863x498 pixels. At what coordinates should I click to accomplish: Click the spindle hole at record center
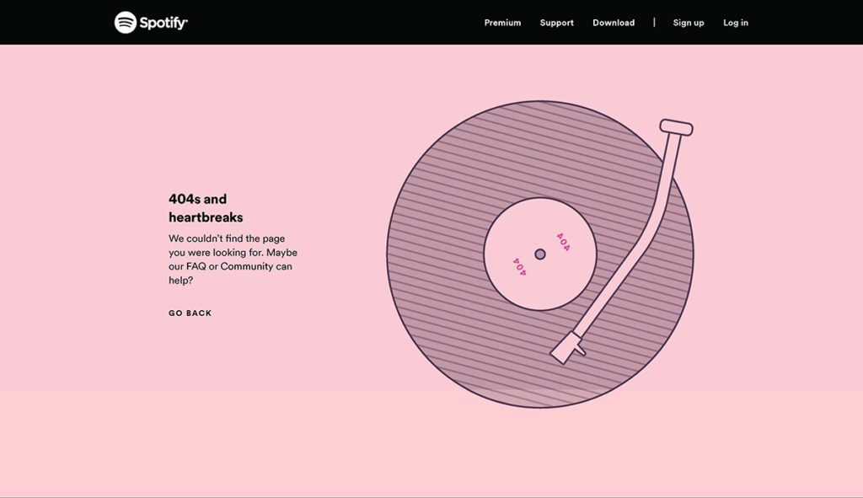pyautogui.click(x=540, y=254)
